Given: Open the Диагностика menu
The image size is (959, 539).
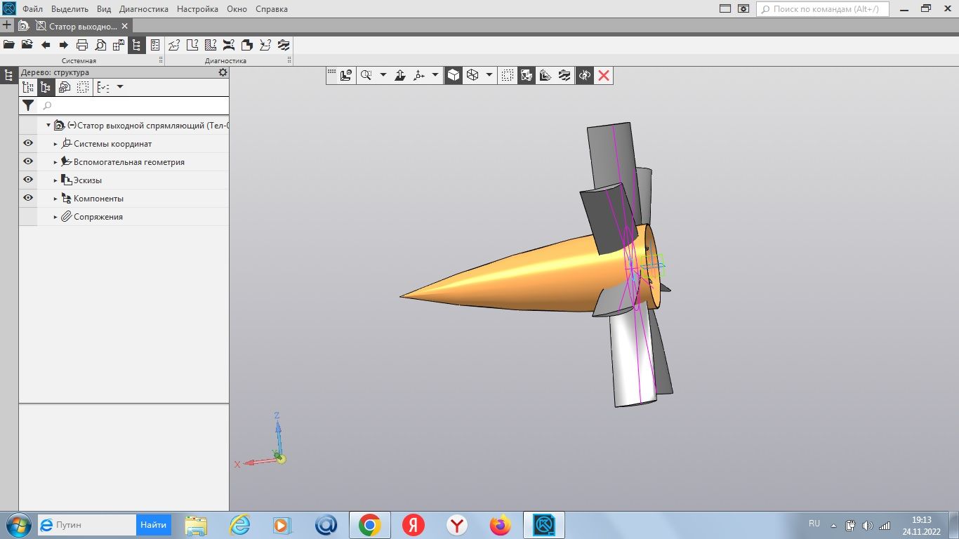Looking at the screenshot, I should [144, 9].
